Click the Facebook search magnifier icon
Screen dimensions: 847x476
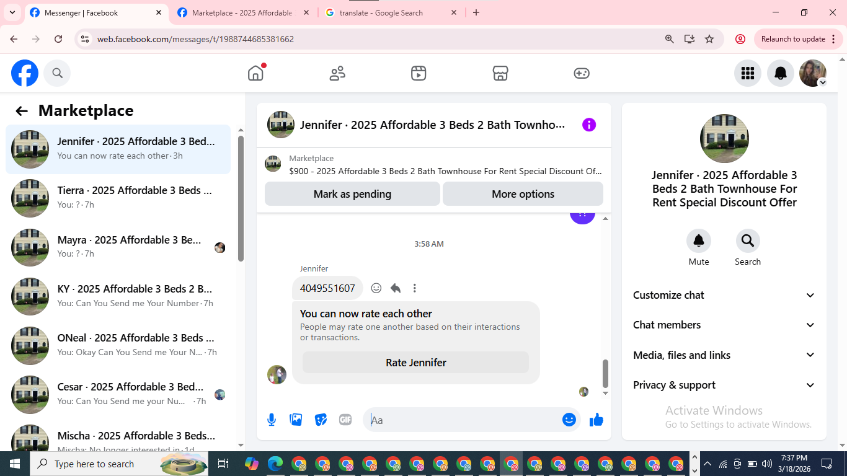(x=58, y=73)
